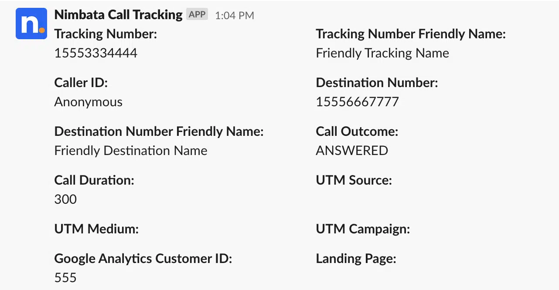The image size is (559, 290).
Task: Open the Nimbata Call Tracking sender name
Action: [118, 15]
